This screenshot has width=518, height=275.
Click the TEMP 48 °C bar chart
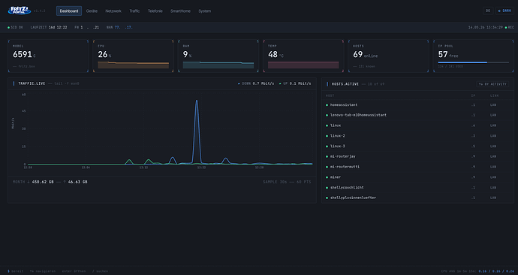(303, 65)
